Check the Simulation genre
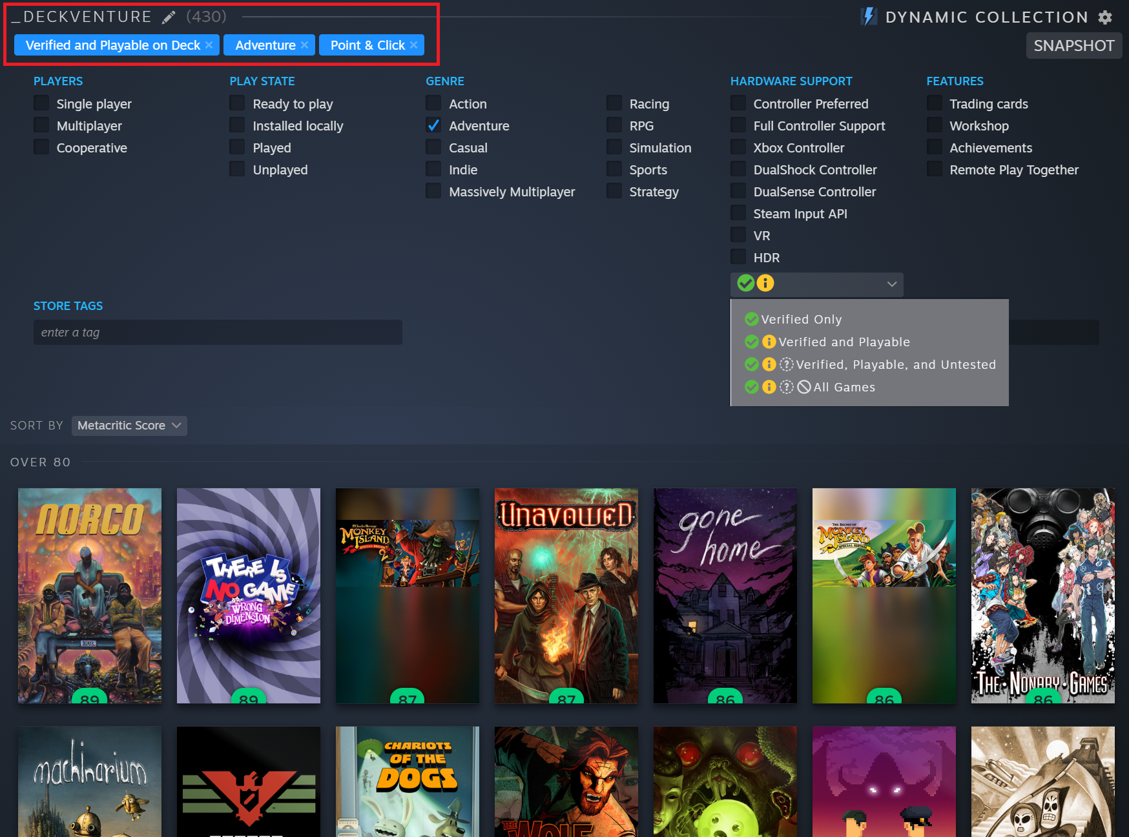1129x837 pixels. 614,147
